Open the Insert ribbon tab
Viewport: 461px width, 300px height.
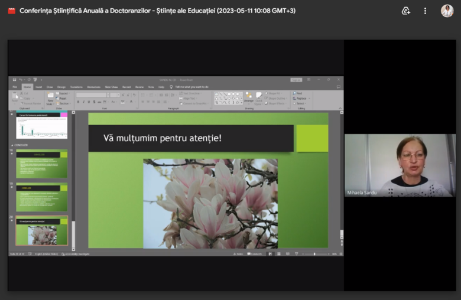(x=38, y=87)
